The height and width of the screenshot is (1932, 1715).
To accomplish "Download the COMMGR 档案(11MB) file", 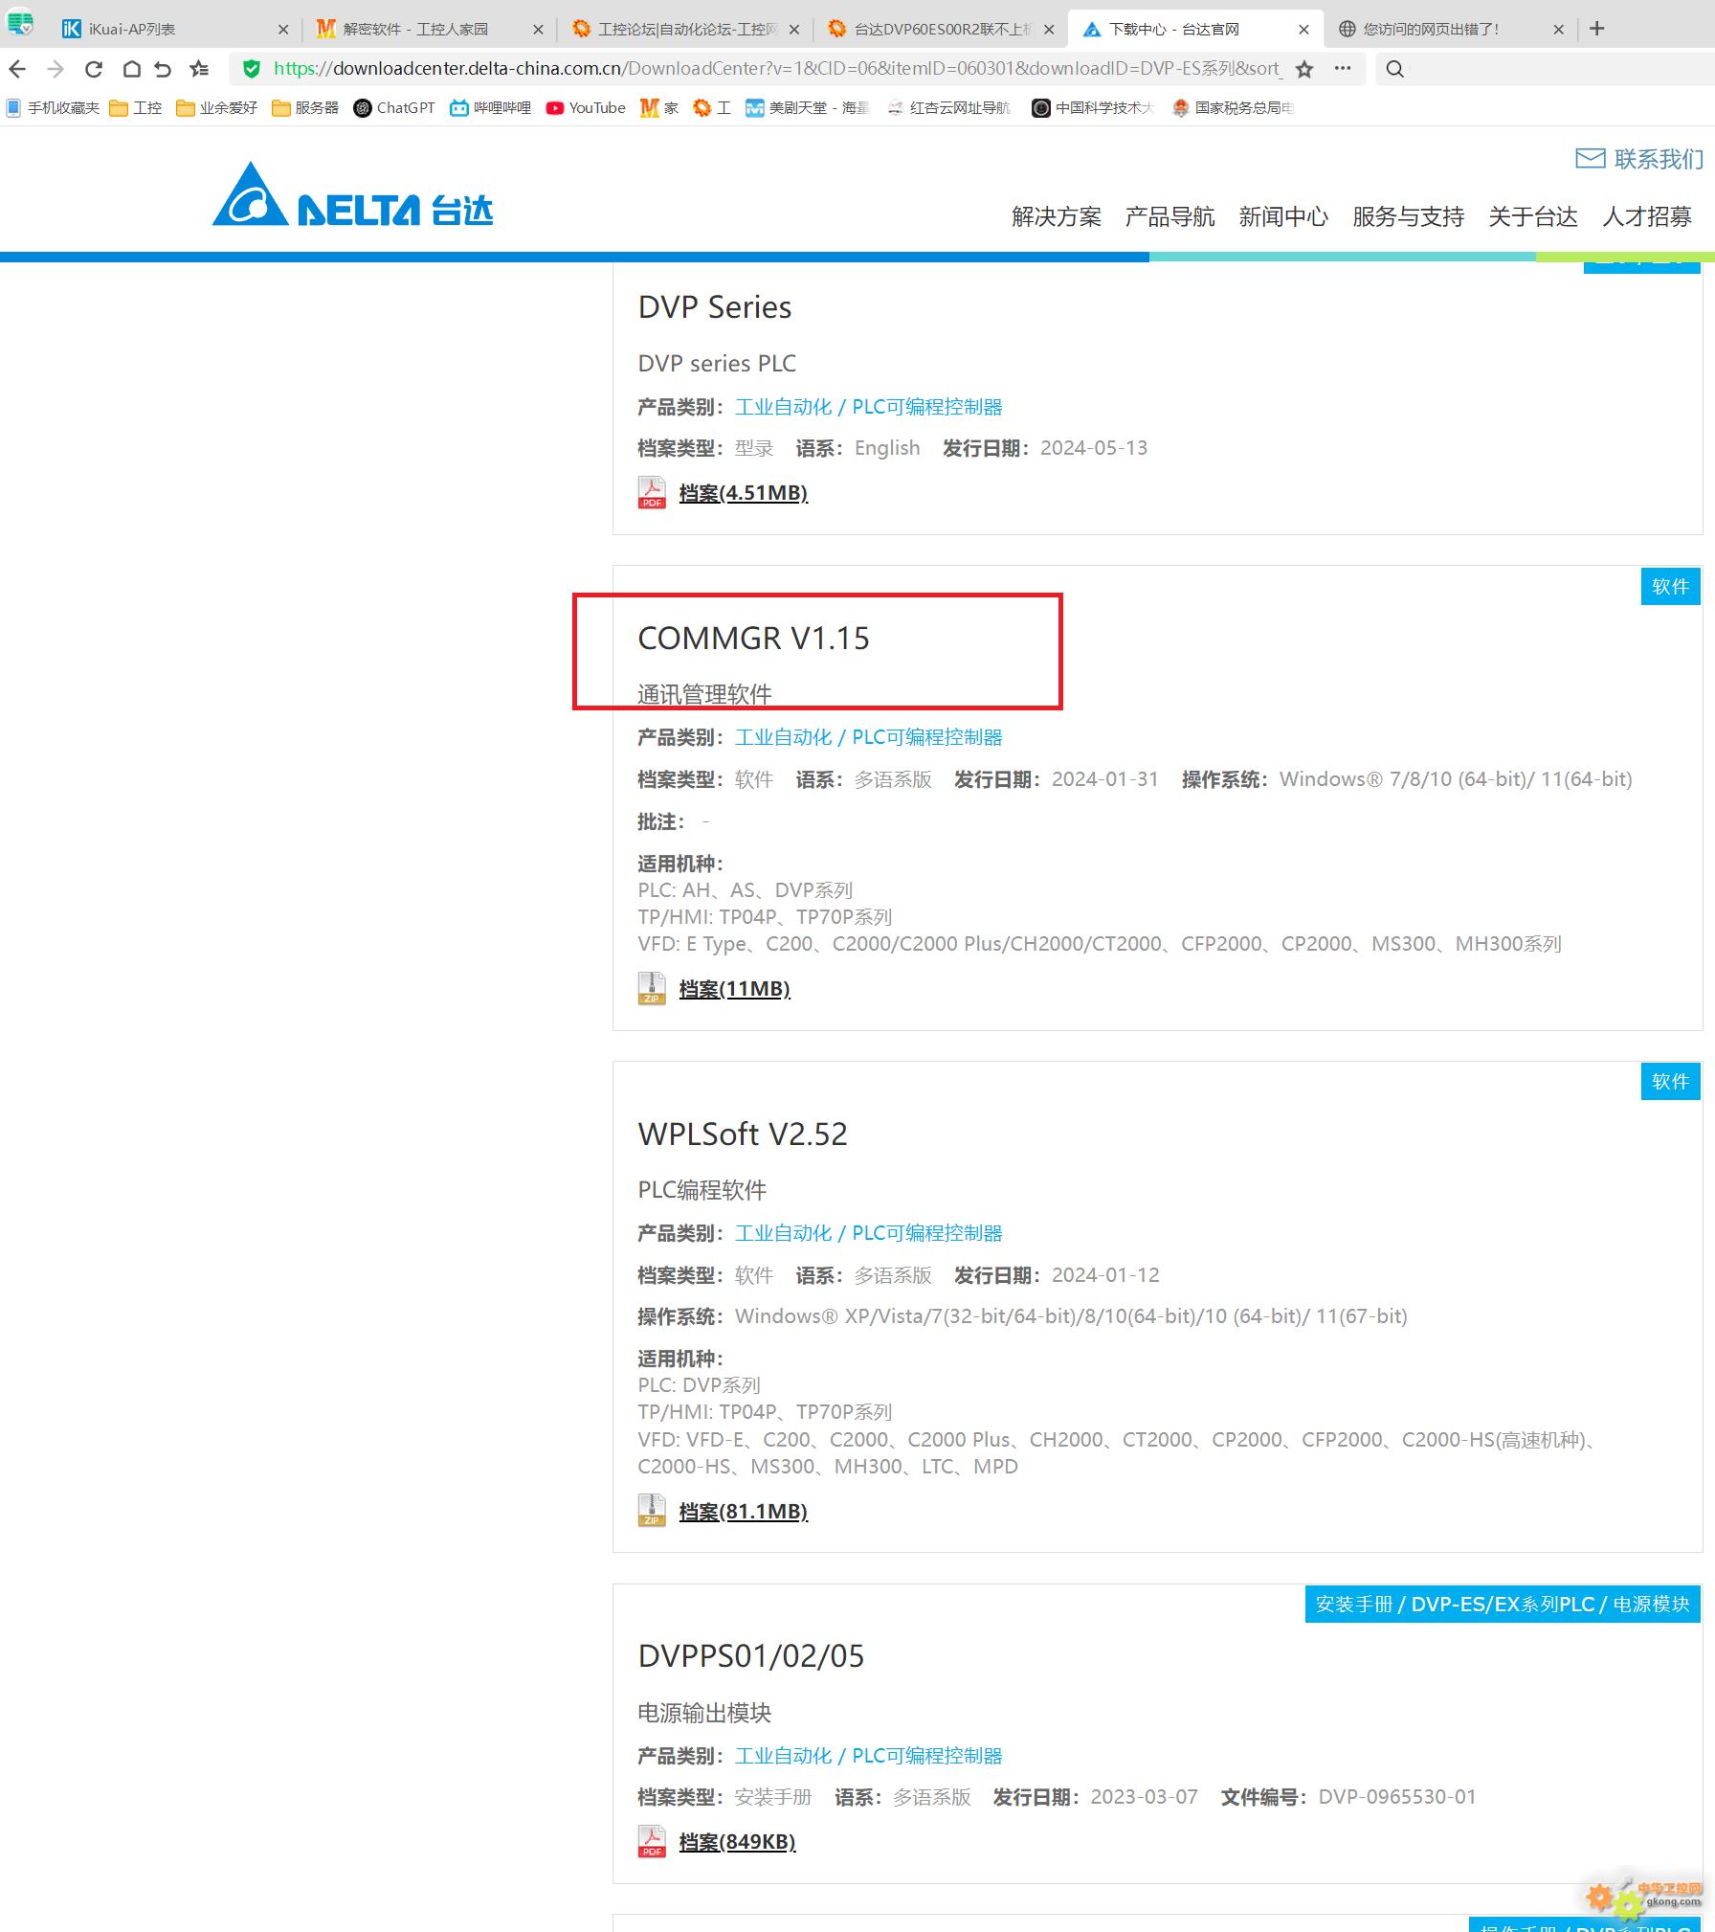I will [x=735, y=989].
